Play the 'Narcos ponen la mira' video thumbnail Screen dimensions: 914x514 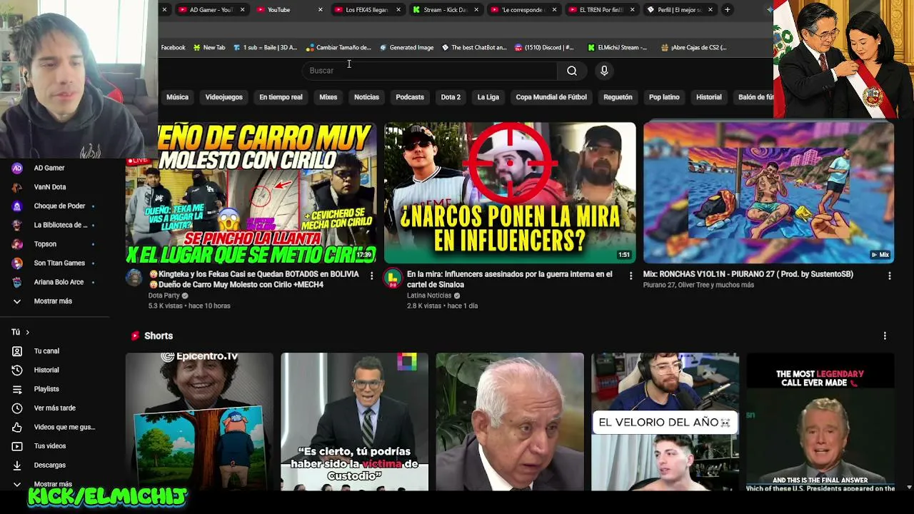[x=510, y=193]
